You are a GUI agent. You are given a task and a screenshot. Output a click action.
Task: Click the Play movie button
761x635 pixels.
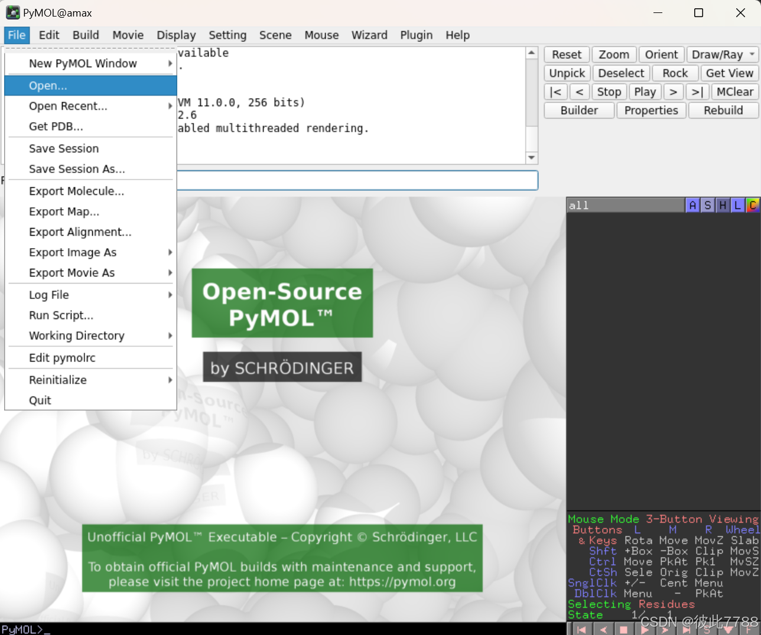pyautogui.click(x=645, y=92)
